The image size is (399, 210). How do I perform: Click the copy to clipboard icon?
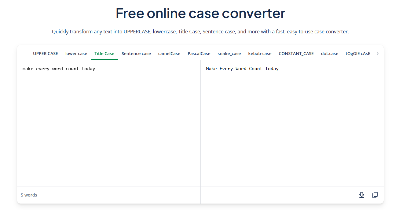(375, 195)
